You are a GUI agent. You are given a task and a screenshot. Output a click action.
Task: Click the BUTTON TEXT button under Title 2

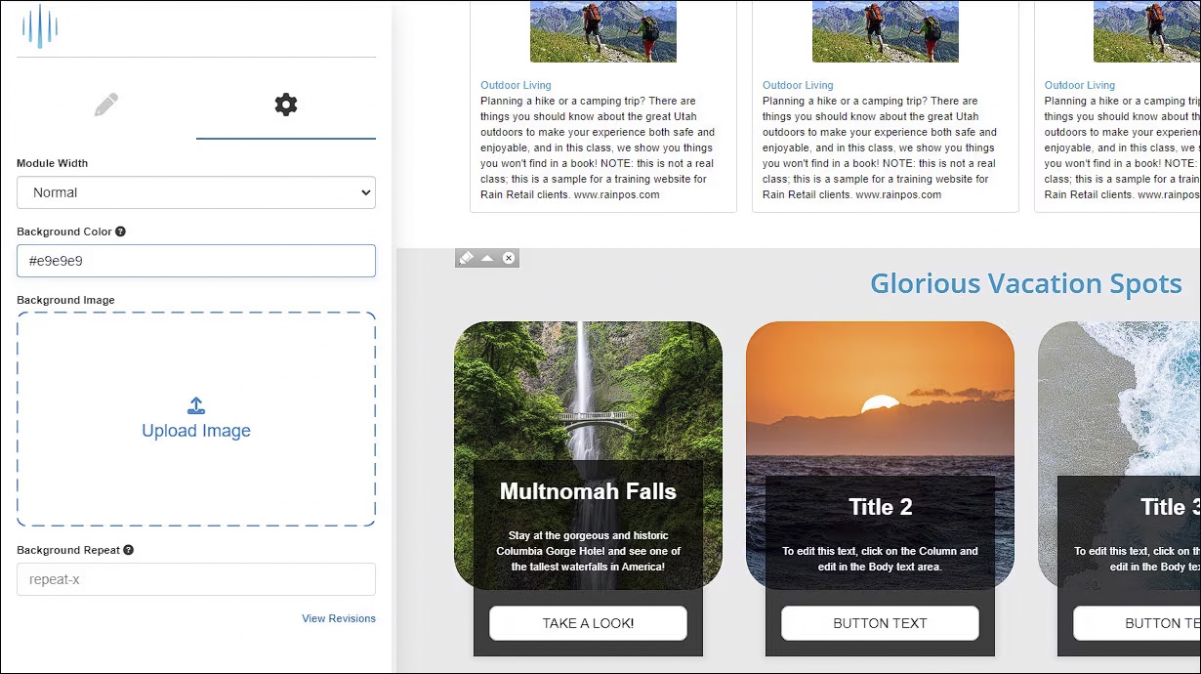coord(880,623)
